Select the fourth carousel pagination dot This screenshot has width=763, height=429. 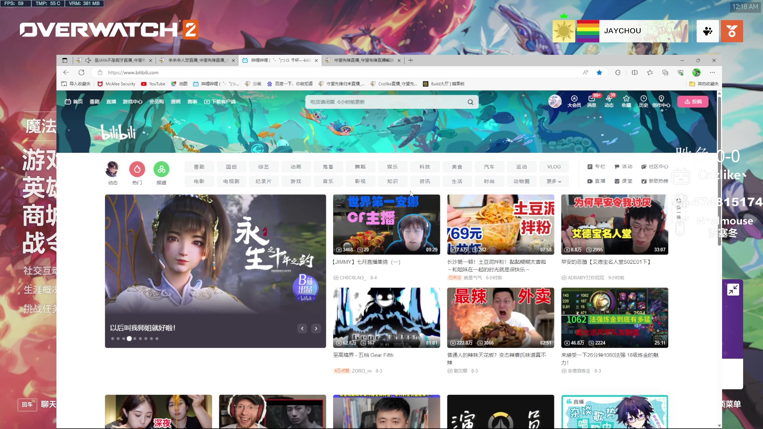click(129, 338)
